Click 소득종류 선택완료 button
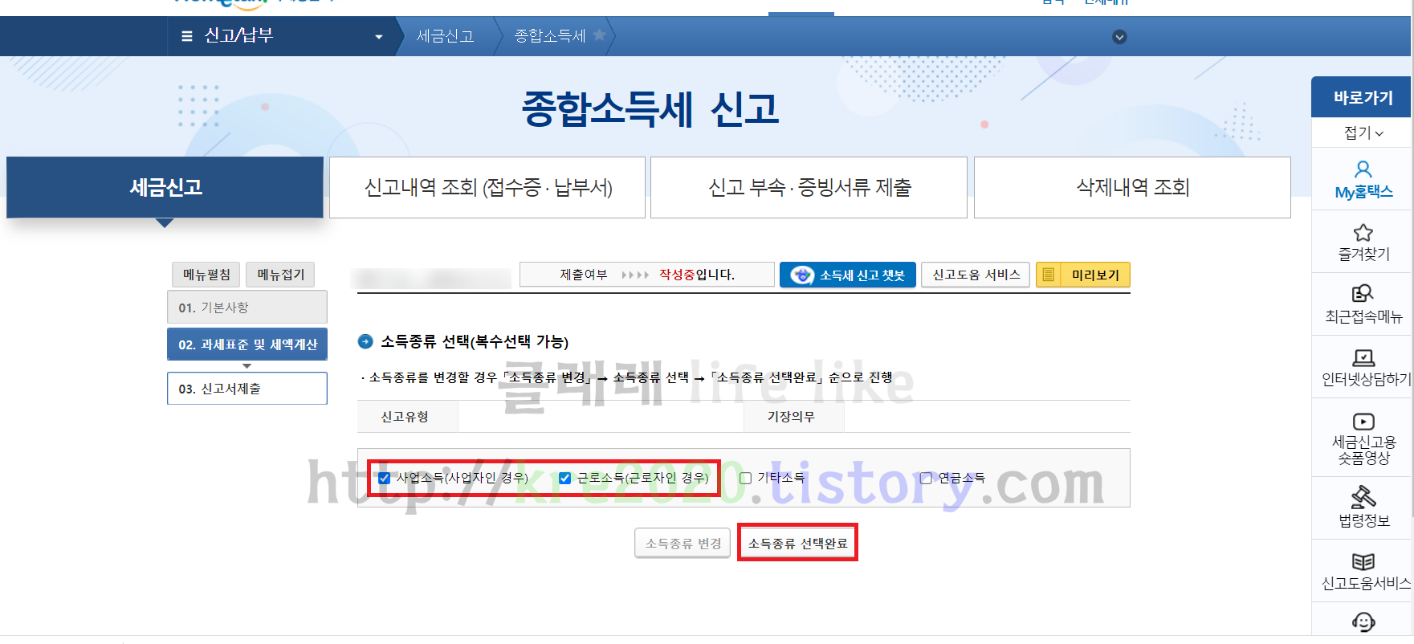The image size is (1414, 644). pyautogui.click(x=797, y=544)
